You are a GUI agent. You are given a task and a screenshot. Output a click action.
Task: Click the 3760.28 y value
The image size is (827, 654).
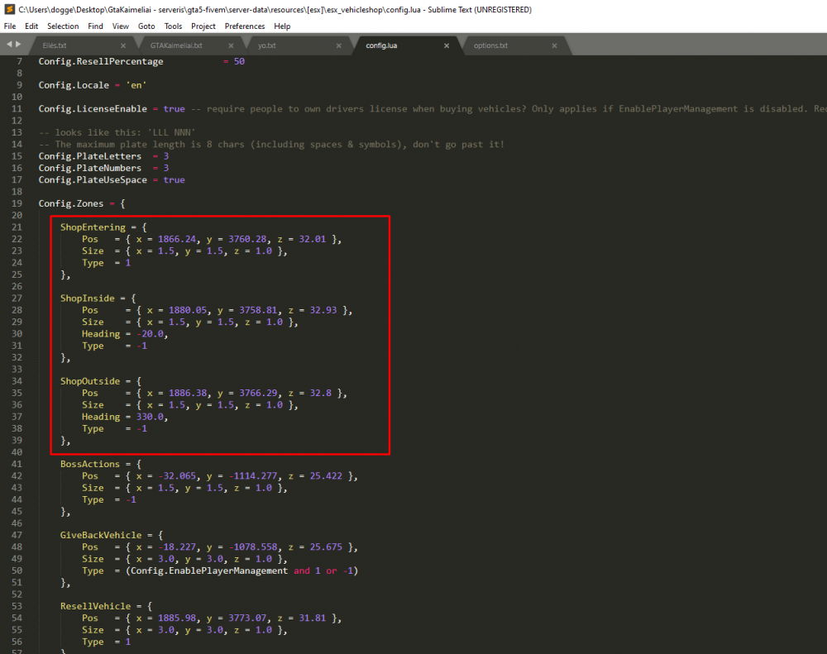point(248,240)
